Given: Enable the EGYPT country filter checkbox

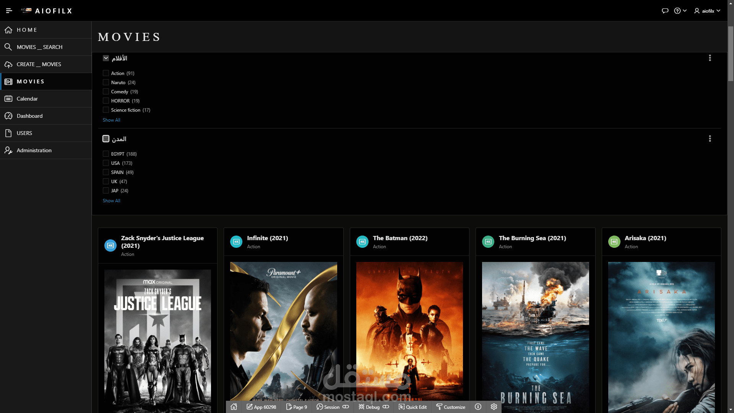Looking at the screenshot, I should click(x=106, y=154).
